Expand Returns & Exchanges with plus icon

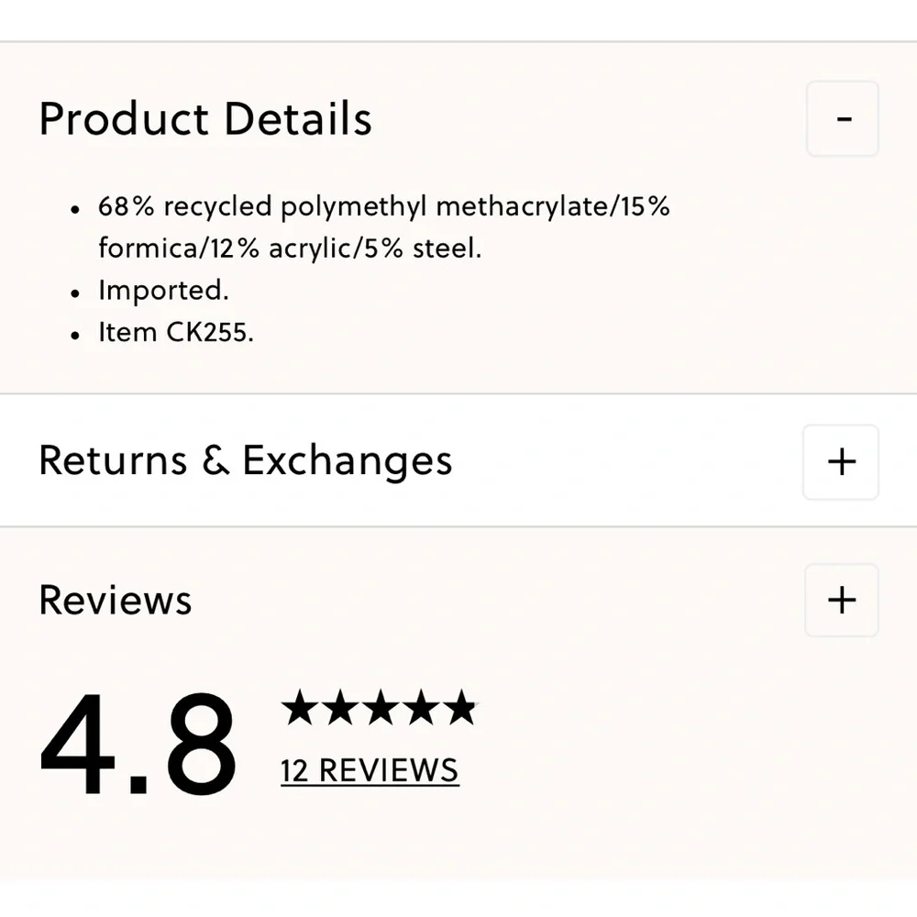(841, 462)
